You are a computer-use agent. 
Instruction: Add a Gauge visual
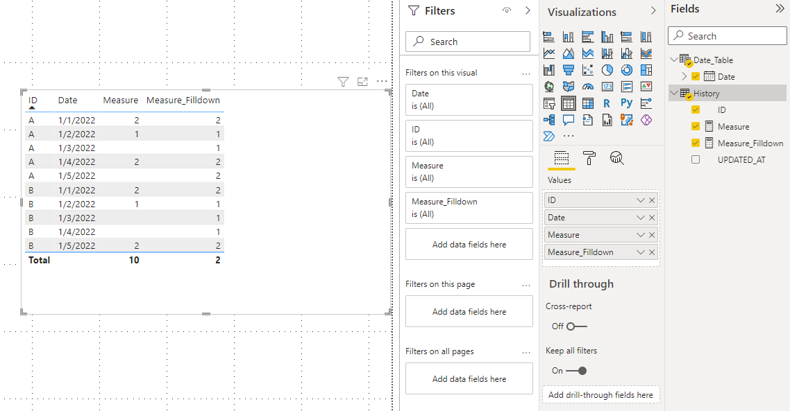tap(587, 87)
